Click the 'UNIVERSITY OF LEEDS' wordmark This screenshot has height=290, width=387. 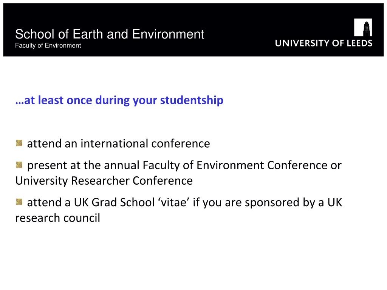coord(324,43)
